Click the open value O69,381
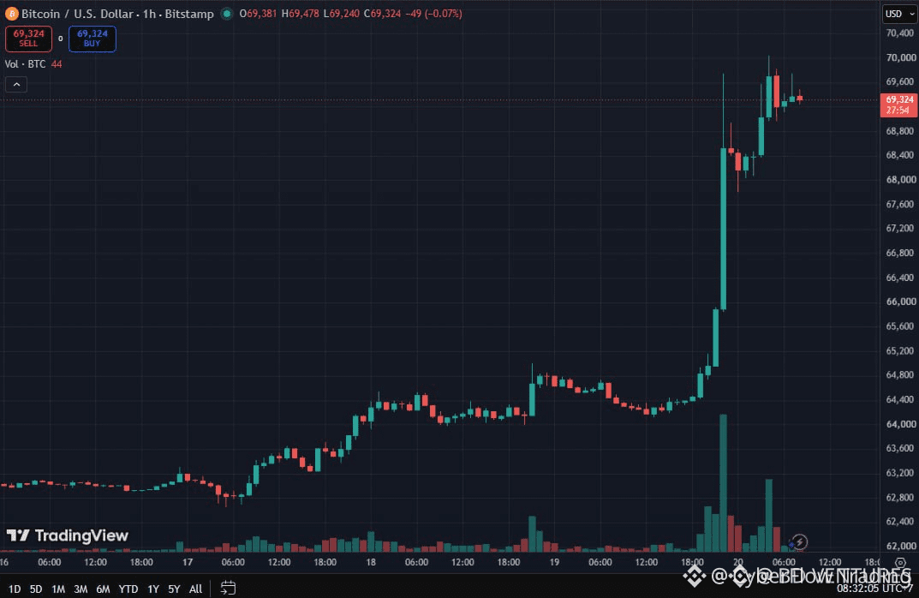Viewport: 919px width, 598px height. pyautogui.click(x=258, y=14)
